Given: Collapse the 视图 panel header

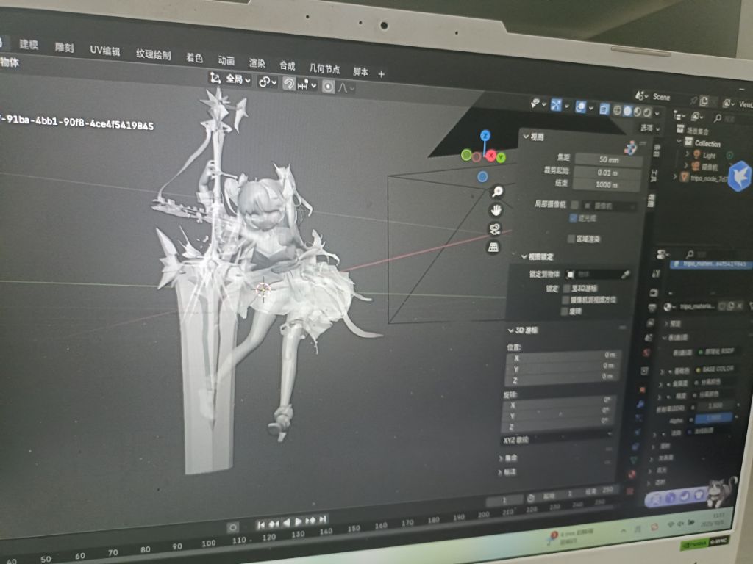Looking at the screenshot, I should coord(534,137).
